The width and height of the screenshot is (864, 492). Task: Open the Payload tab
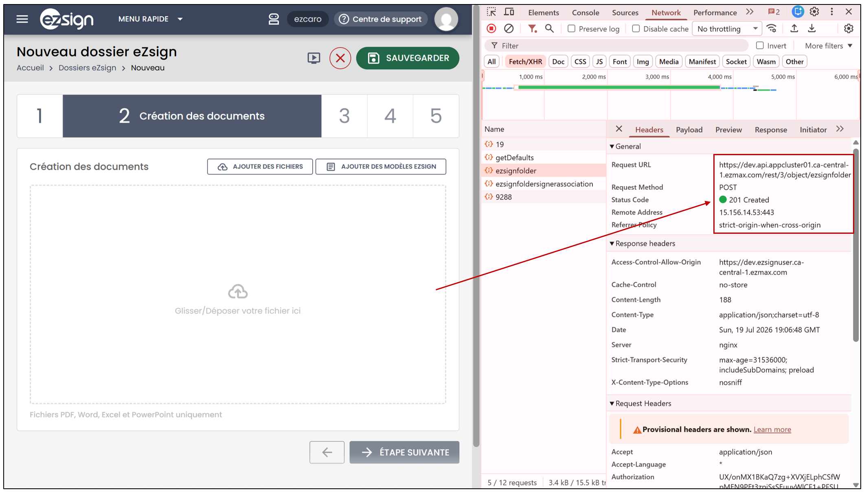(689, 130)
